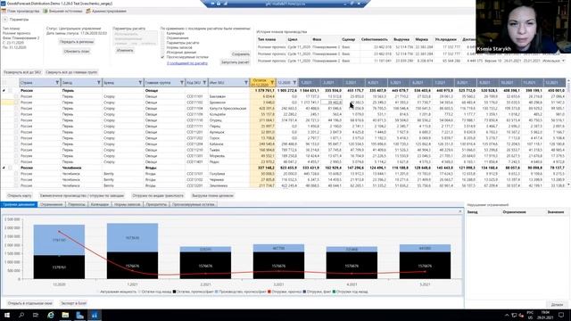Toggle the Параметры расчёта changed checkbox
This screenshot has width=571, height=321.
pos(162,43)
